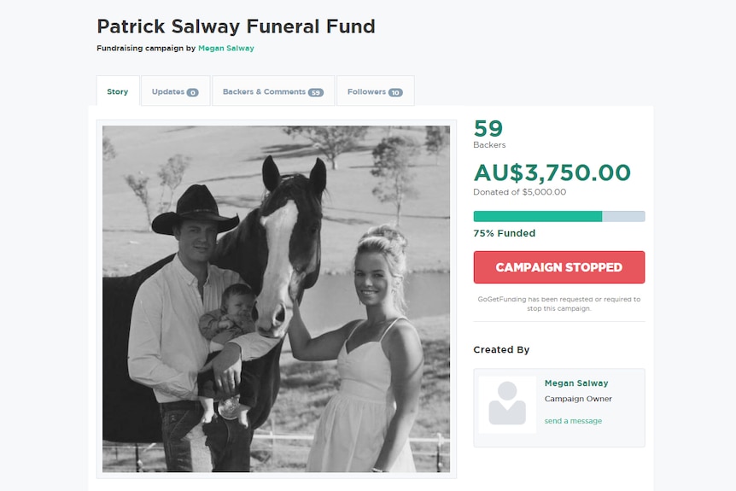The image size is (736, 491).
Task: Click the campaign owner avatar placeholder icon
Action: tap(507, 404)
